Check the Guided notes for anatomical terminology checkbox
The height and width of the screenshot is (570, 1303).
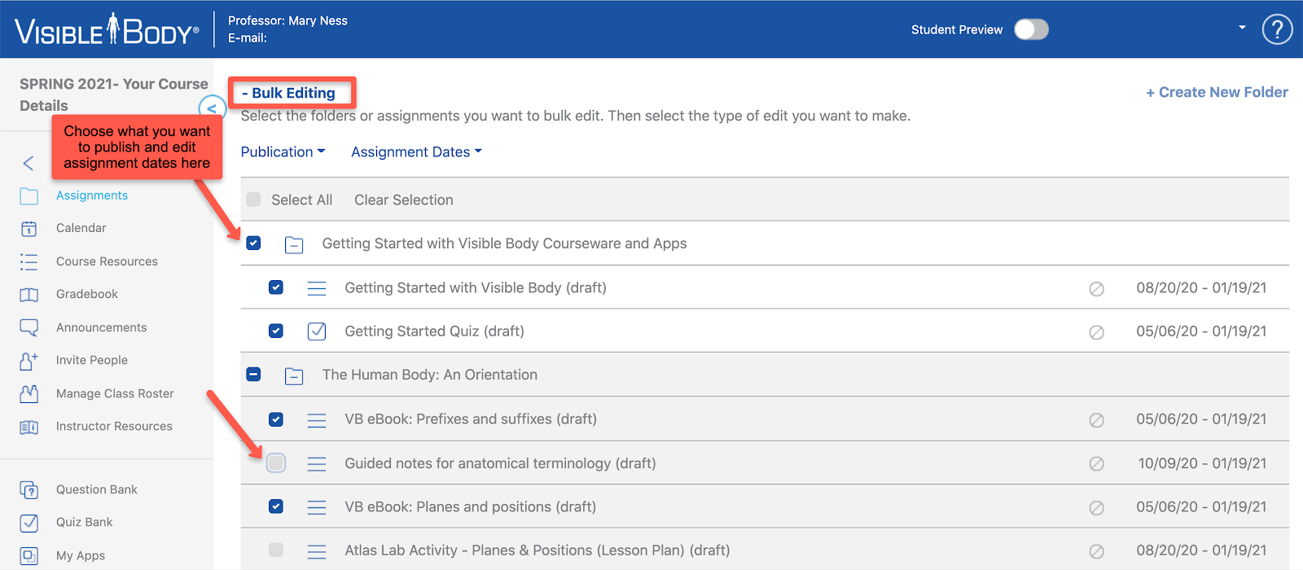tap(276, 463)
